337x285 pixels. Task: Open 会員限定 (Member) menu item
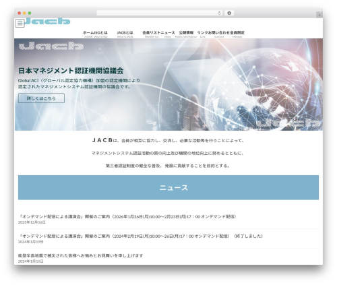click(x=237, y=34)
